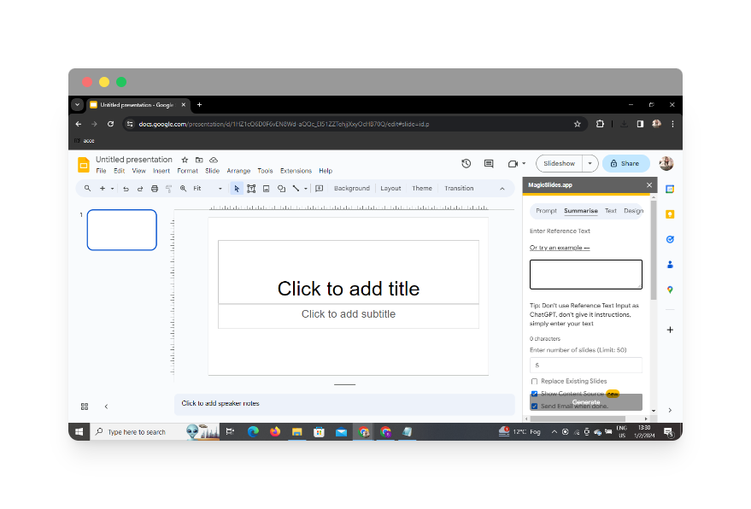This screenshot has width=751, height=509.
Task: Toggle Show Content Source checkbox
Action: pyautogui.click(x=535, y=394)
